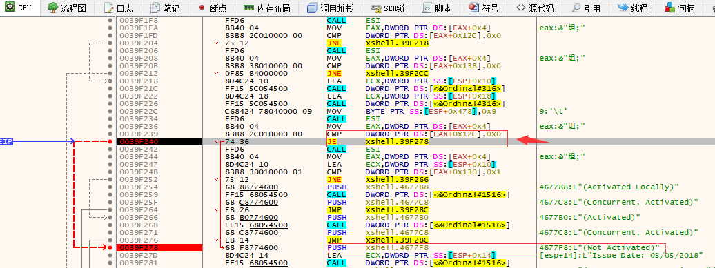Toggle breakpoint dot at address 0039F21C
Screen dimensions: 715x268
pos(110,88)
